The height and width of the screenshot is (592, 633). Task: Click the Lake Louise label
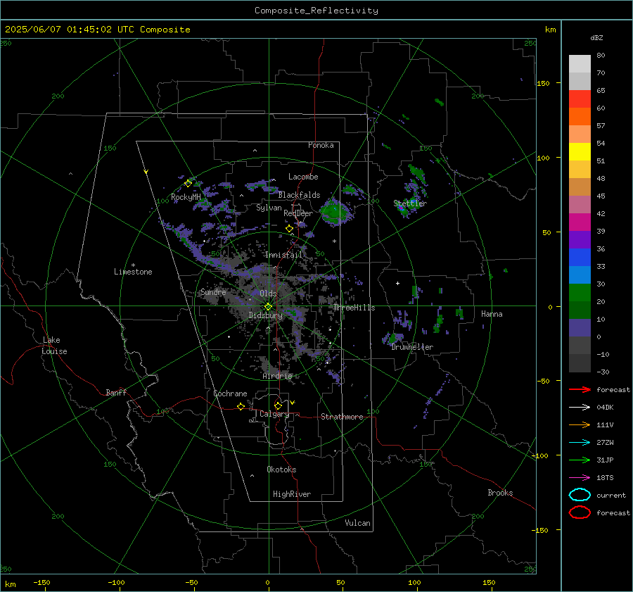pos(54,346)
